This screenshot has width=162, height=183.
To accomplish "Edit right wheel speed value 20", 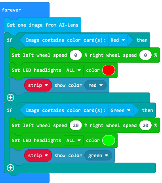I will [x=145, y=125].
